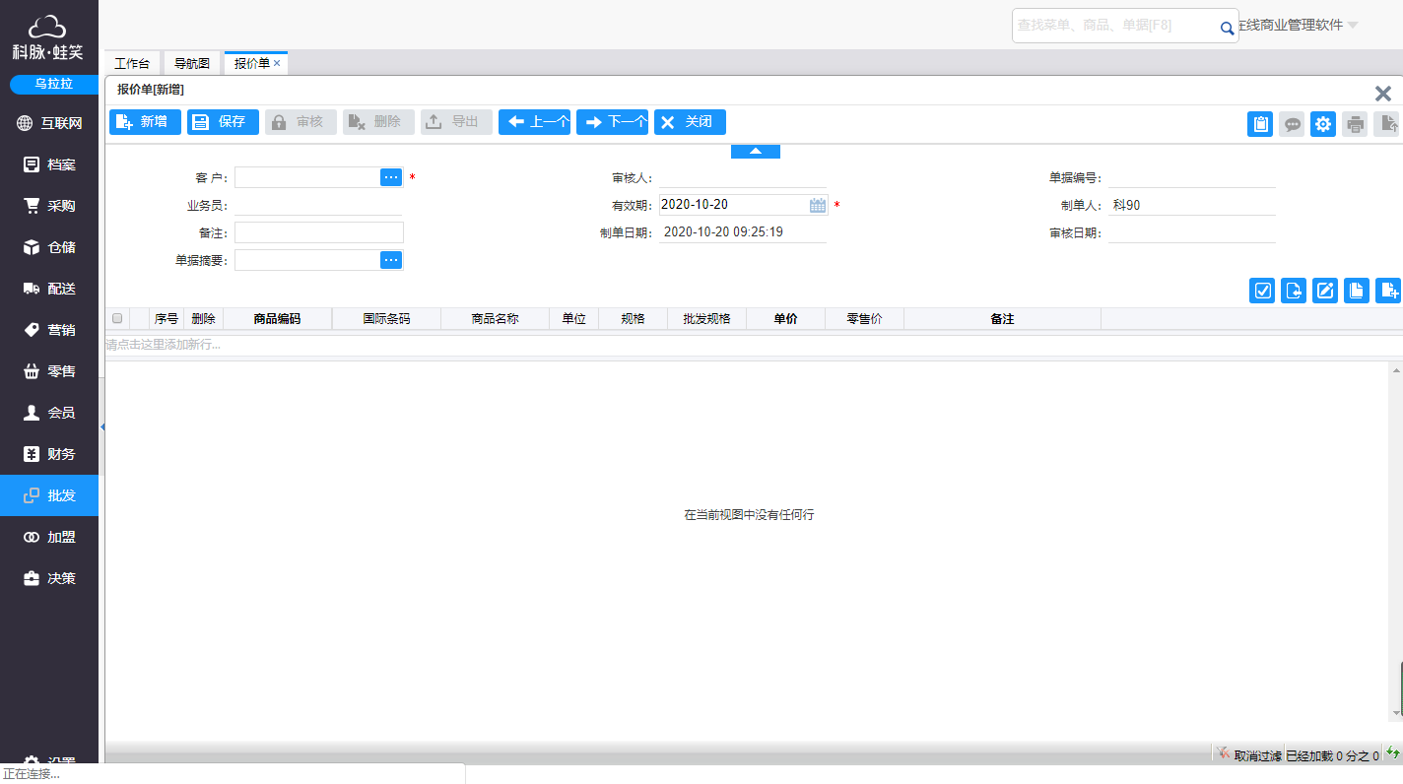Screen dimensions: 1403x784
Task: Click the import document icon with arrow
Action: [1294, 291]
